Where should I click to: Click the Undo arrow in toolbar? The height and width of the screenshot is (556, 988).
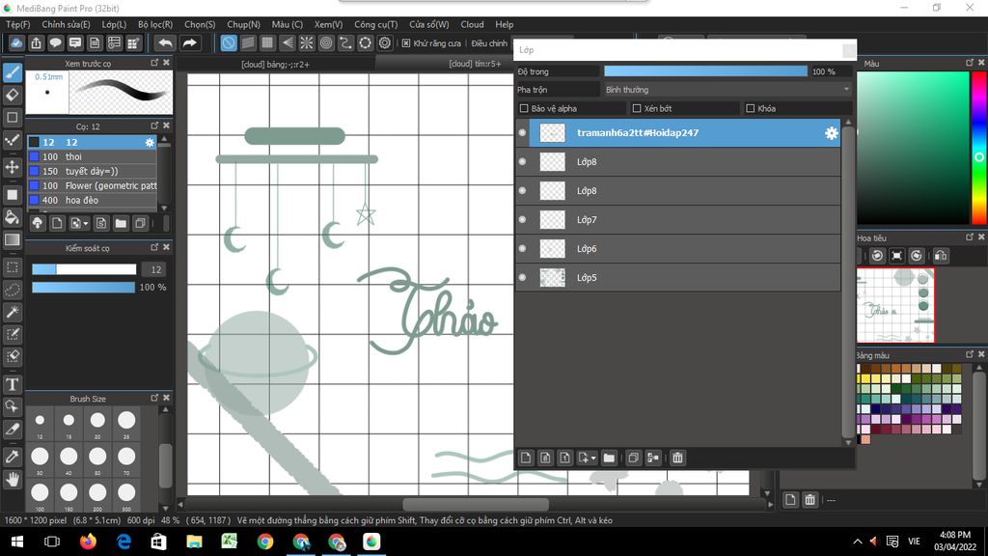[x=165, y=42]
